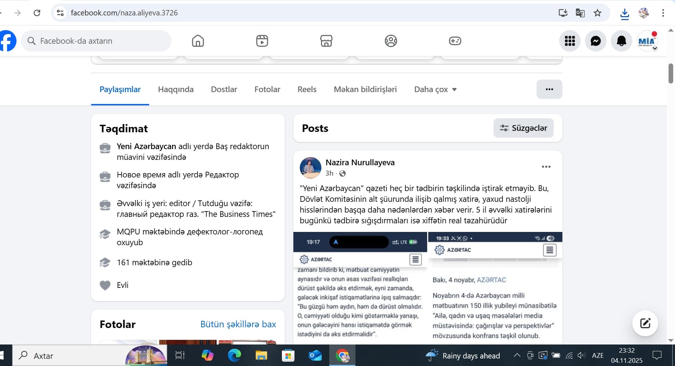This screenshot has height=366, width=675.
Task: Click the page vertical scrollbar thumb
Action: (x=671, y=73)
